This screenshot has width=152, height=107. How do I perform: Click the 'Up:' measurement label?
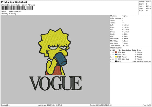[x=111, y=30]
